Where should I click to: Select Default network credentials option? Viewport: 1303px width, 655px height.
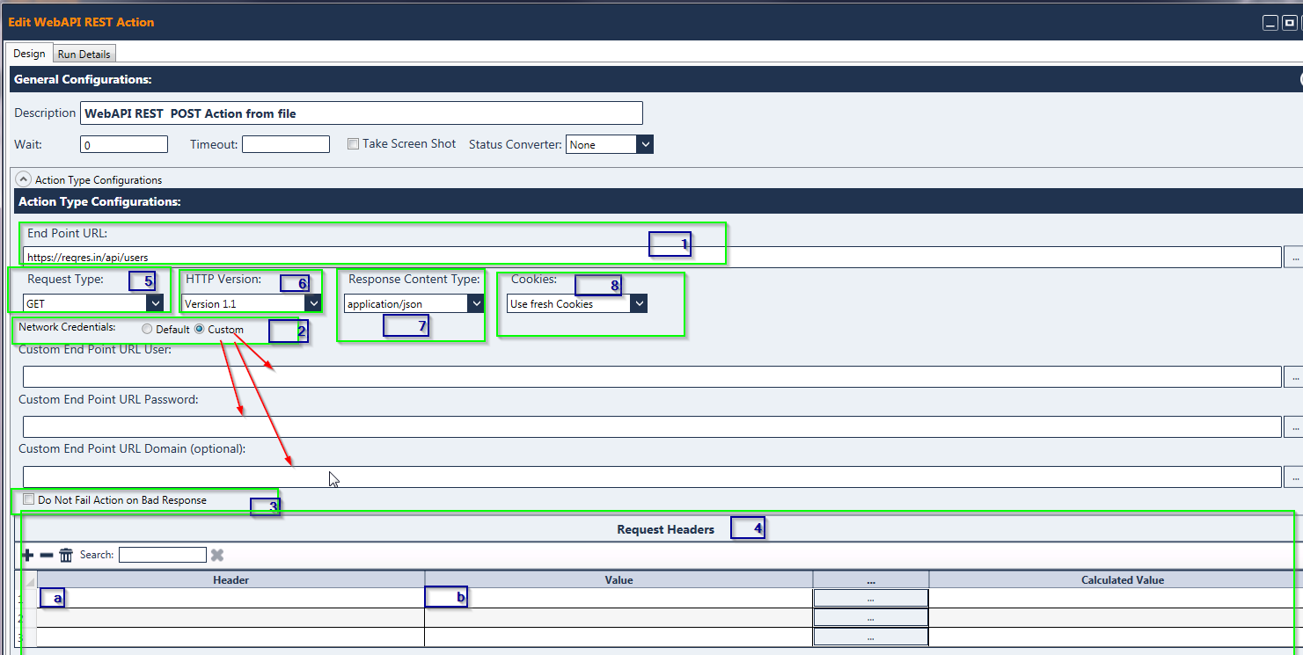click(x=147, y=330)
